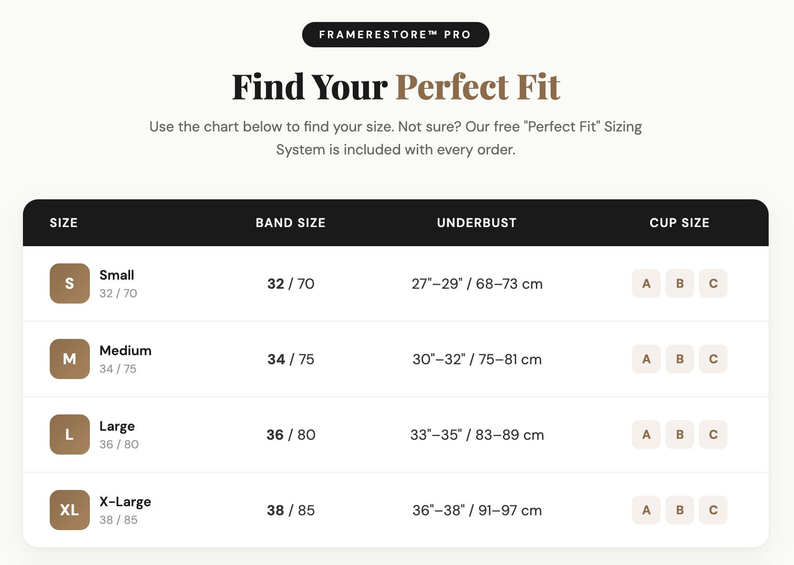
Task: Click the Find Your Perfect Fit heading
Action: 396,87
